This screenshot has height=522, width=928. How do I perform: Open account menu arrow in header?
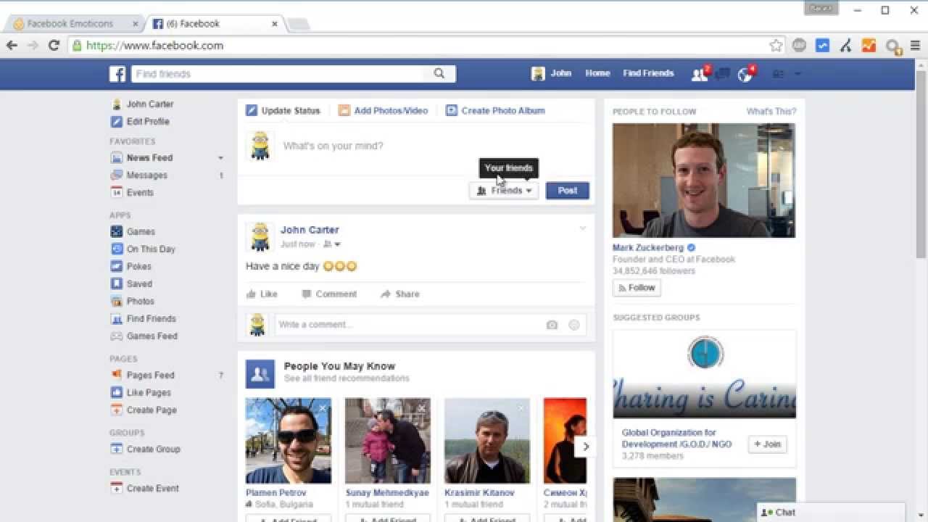pos(797,74)
